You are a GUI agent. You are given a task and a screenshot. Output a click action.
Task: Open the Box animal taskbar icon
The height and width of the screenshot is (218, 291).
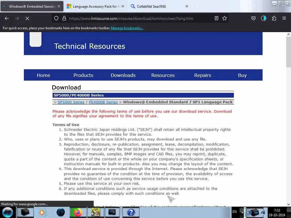(x=95, y=212)
